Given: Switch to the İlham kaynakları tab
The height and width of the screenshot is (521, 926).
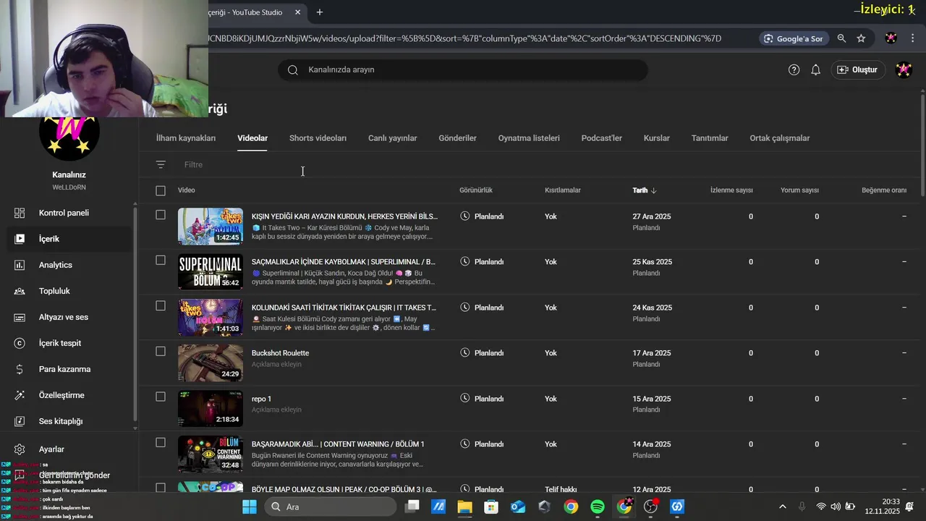Looking at the screenshot, I should [x=186, y=138].
